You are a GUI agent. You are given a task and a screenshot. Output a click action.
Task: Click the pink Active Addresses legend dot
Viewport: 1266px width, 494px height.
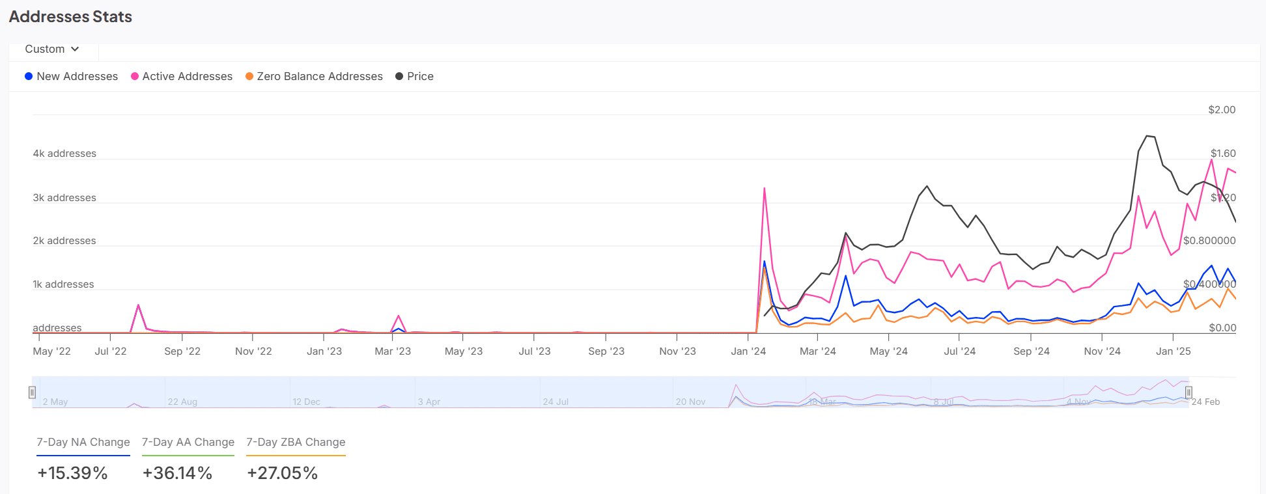coord(135,76)
